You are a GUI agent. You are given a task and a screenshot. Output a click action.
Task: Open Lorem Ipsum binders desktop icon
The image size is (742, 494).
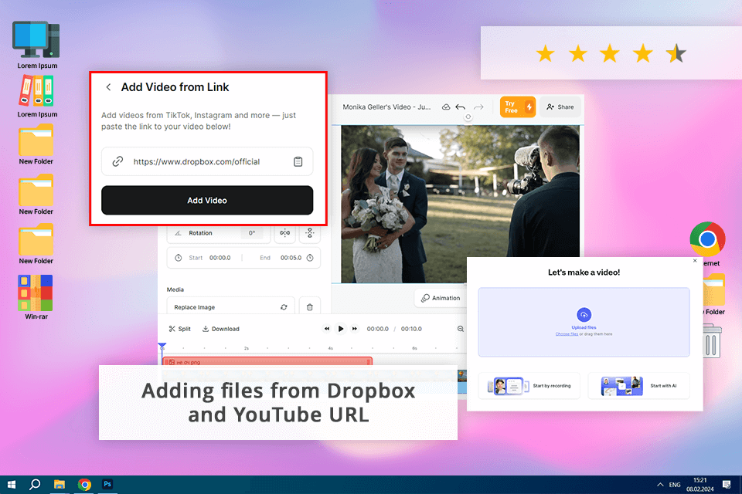37,96
